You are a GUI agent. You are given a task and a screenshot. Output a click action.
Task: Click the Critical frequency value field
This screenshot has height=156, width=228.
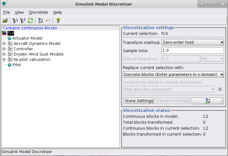click(x=181, y=58)
